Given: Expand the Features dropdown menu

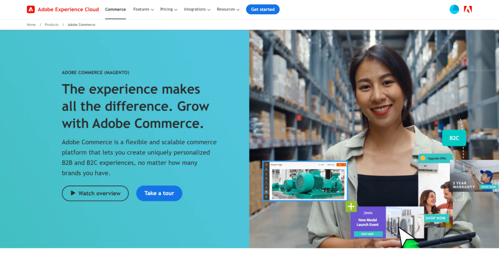Looking at the screenshot, I should click(144, 10).
